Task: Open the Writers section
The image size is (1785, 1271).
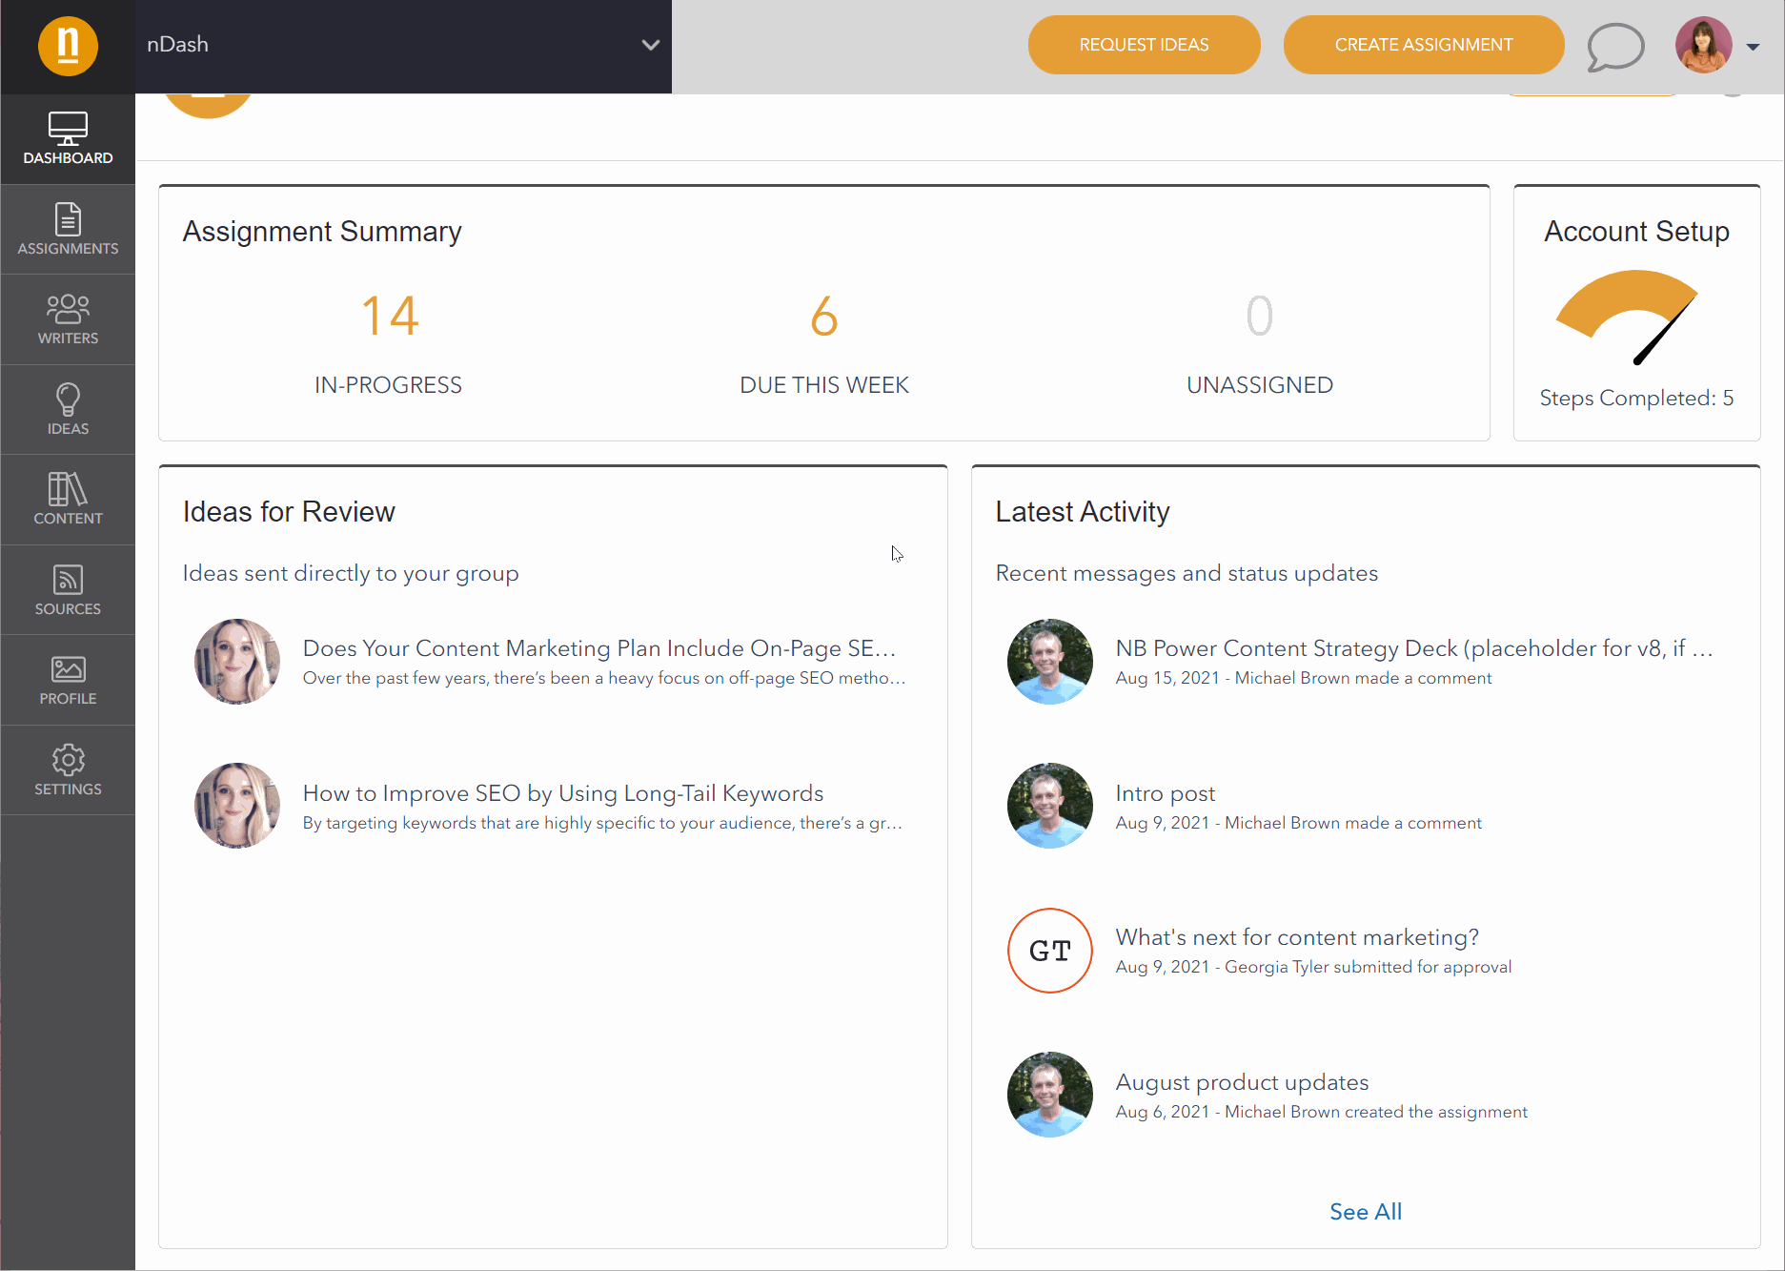Action: pyautogui.click(x=68, y=319)
